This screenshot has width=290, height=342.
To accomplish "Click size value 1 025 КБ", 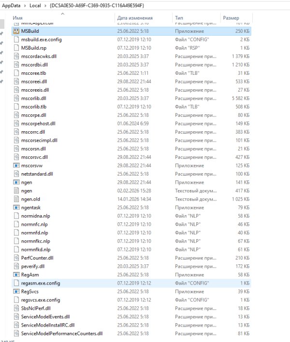I will pyautogui.click(x=241, y=199).
